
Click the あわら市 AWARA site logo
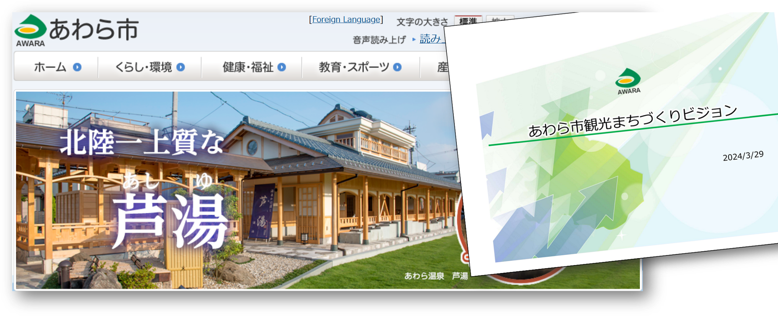click(x=77, y=31)
